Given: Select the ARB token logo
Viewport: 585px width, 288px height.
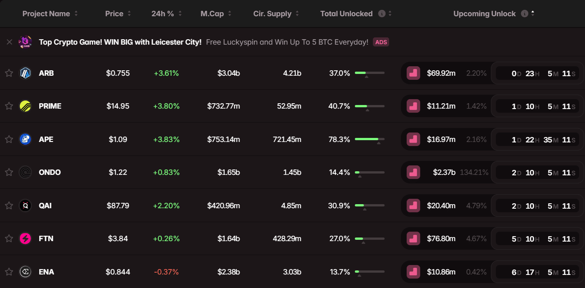Looking at the screenshot, I should [26, 73].
